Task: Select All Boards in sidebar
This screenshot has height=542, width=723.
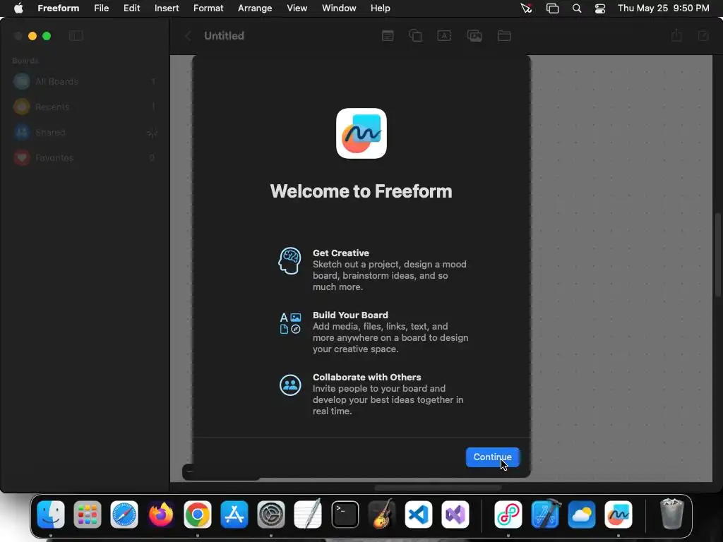Action: (85, 82)
